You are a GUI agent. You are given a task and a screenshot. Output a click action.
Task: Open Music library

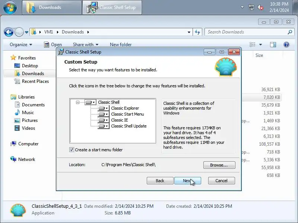(28, 113)
